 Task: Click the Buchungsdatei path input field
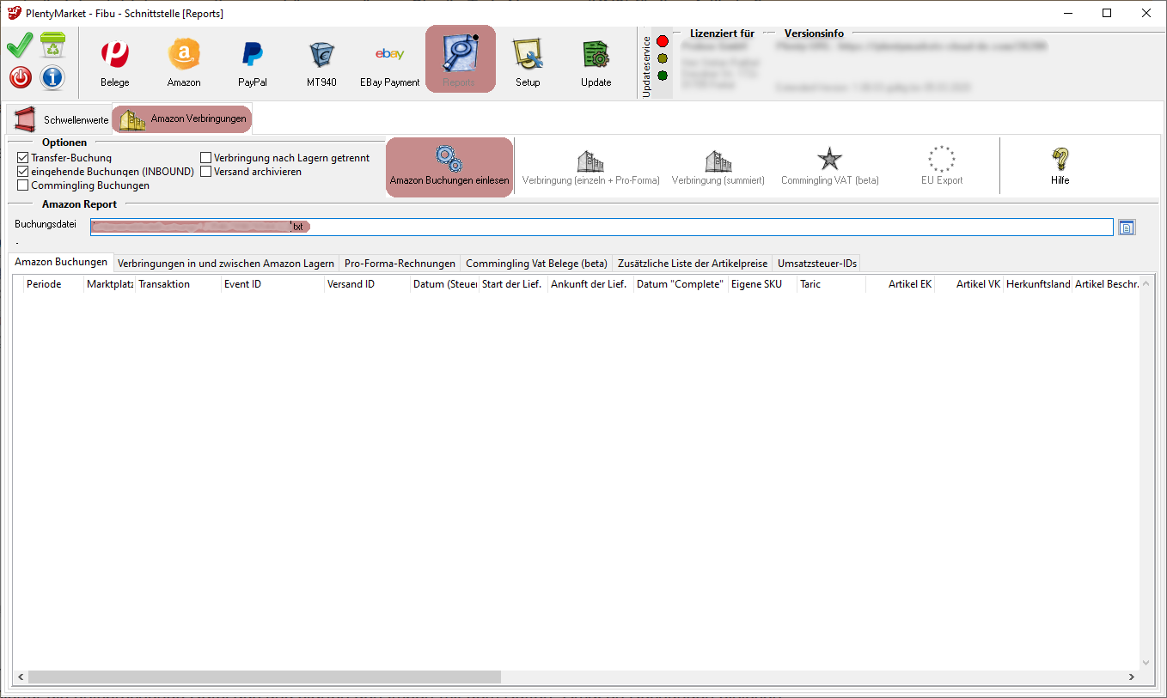687,227
